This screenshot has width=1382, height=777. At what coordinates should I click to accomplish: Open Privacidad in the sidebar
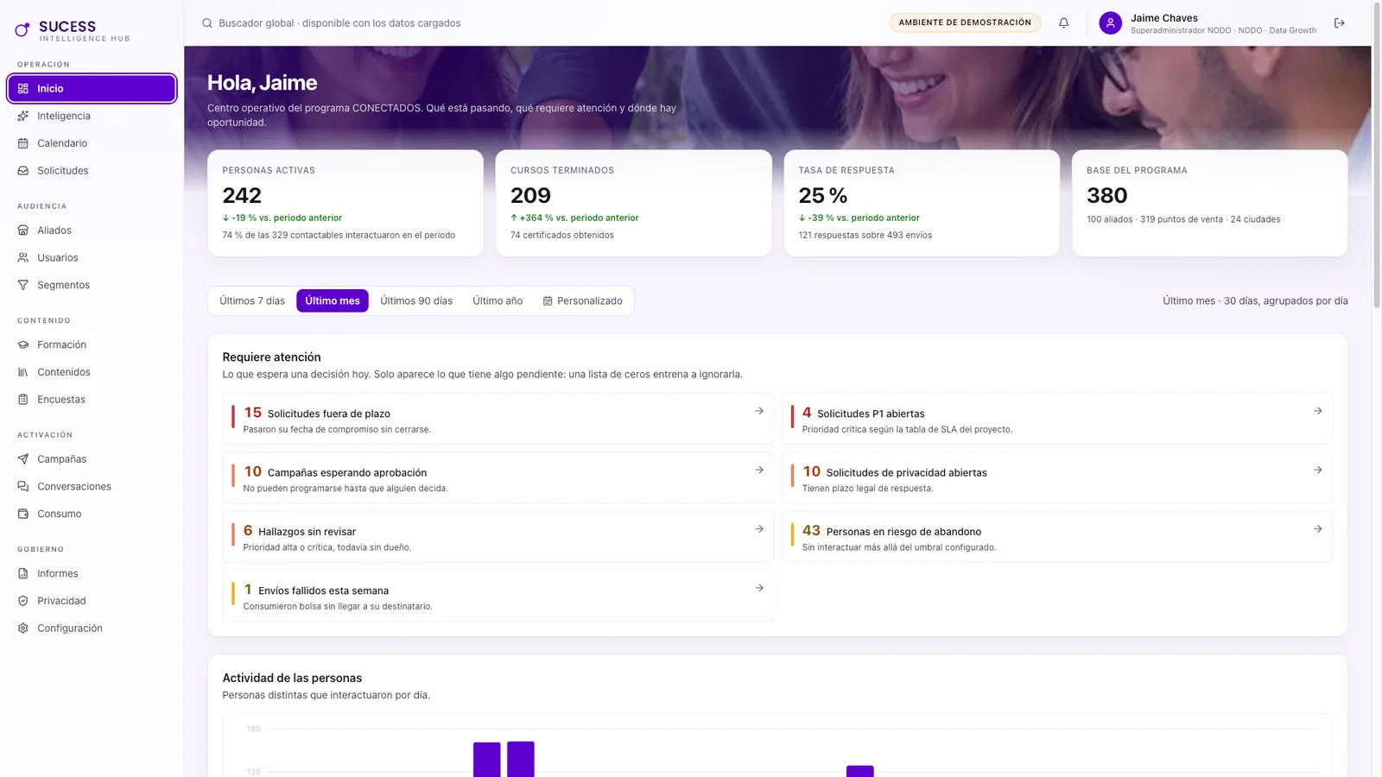tap(92, 601)
